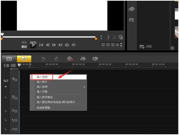This screenshot has width=179, height=135.
Task: Toggle show all visible tracks filmstrip icon
Action: 6,66
